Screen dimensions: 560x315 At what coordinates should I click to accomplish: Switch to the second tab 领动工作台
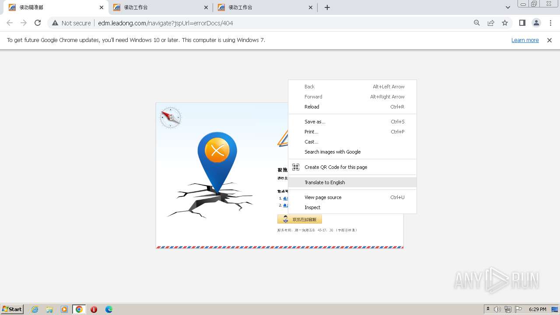pyautogui.click(x=160, y=7)
